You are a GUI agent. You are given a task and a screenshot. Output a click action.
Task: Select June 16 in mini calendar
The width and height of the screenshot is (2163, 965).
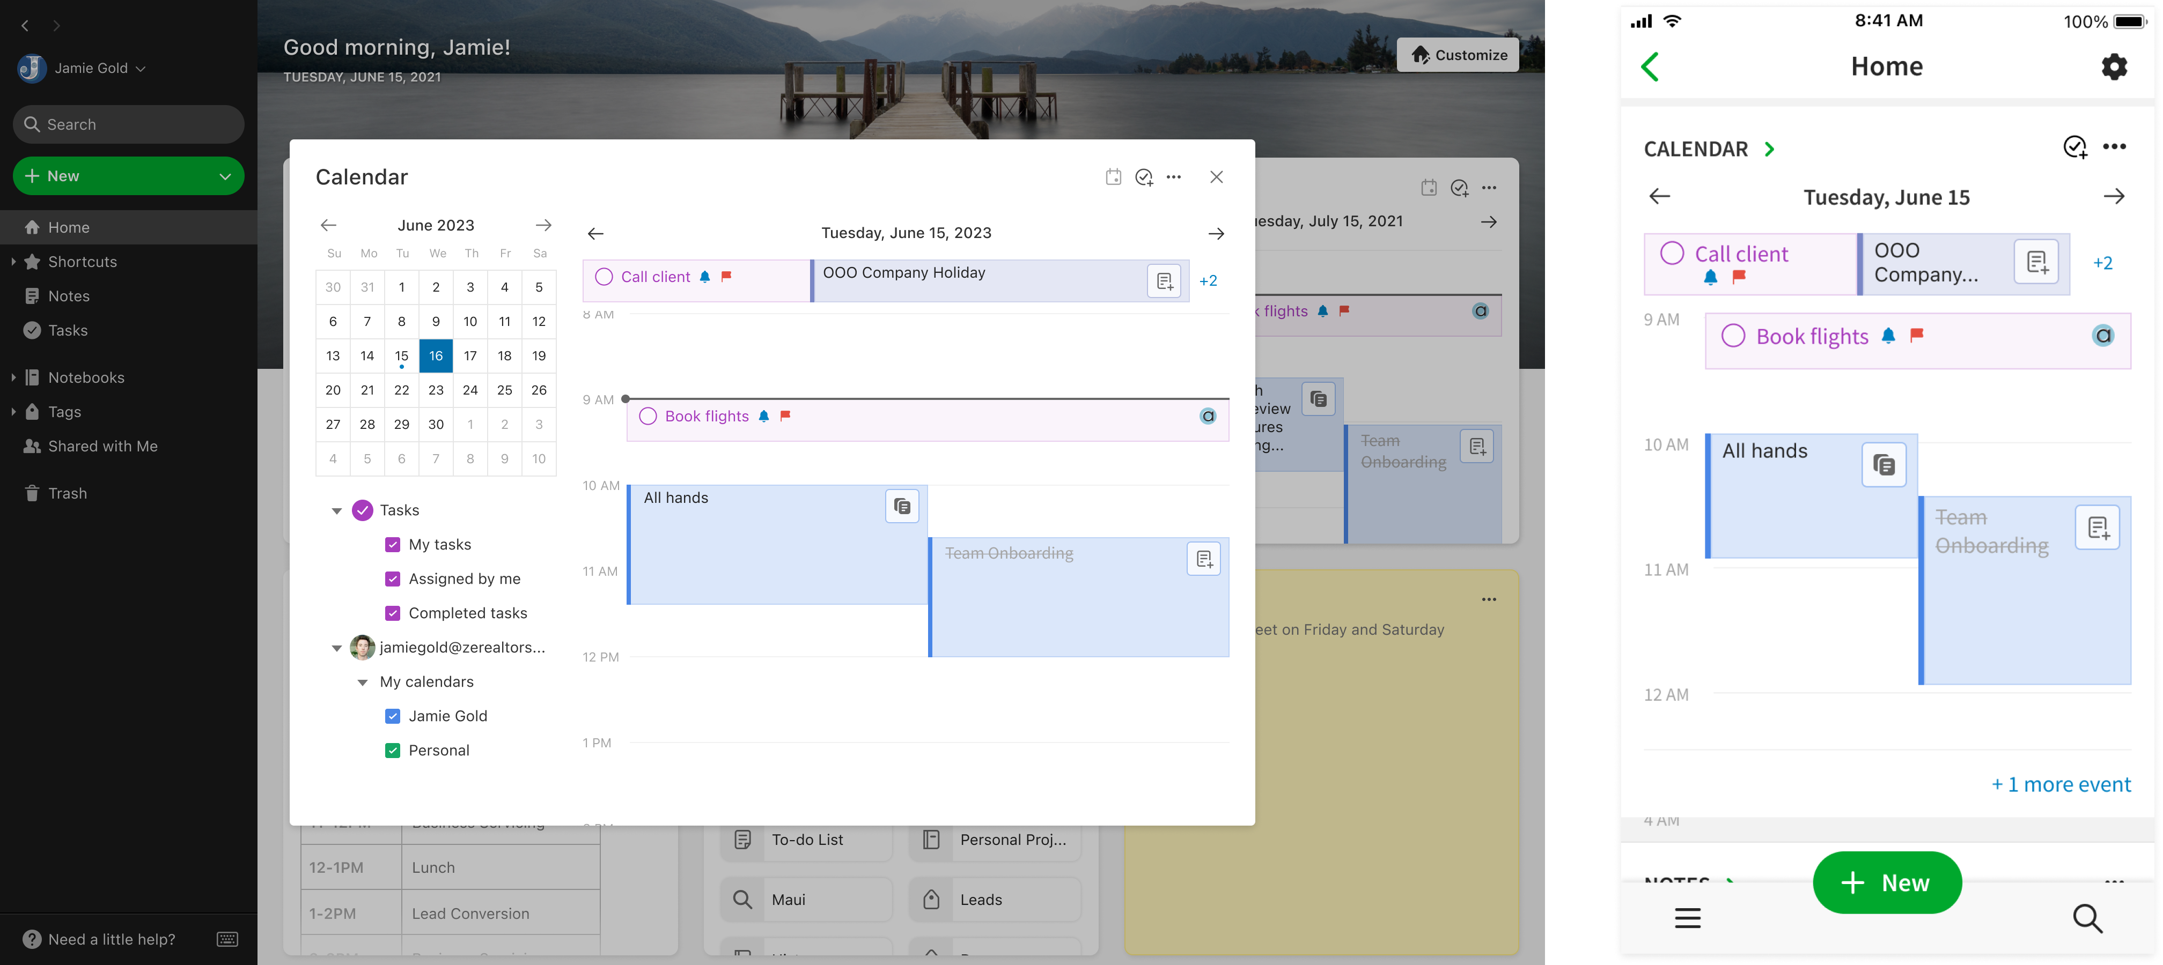436,356
